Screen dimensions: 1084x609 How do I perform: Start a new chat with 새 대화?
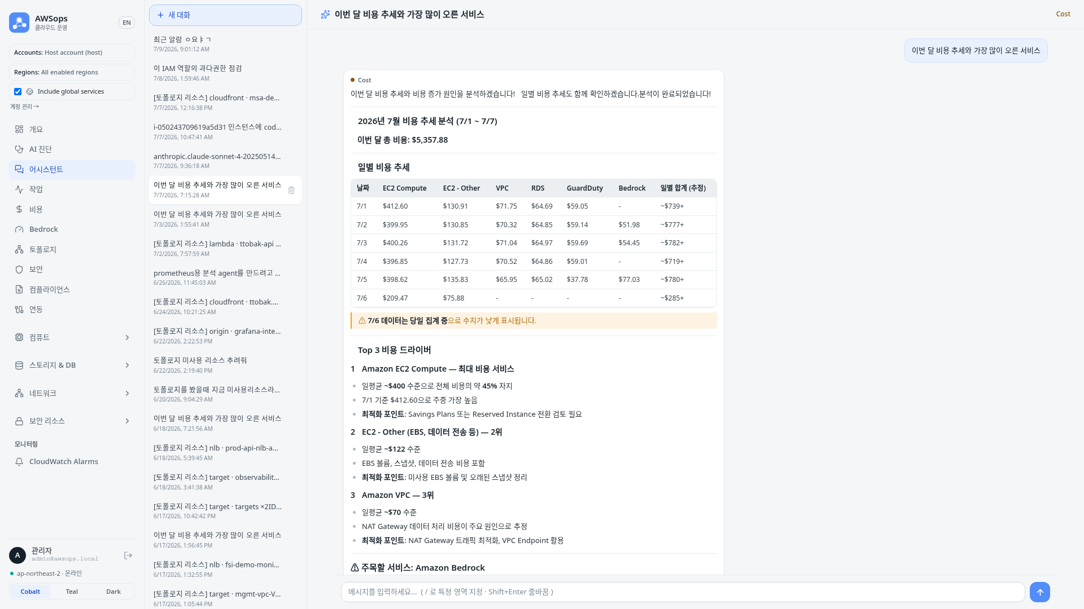click(x=225, y=15)
